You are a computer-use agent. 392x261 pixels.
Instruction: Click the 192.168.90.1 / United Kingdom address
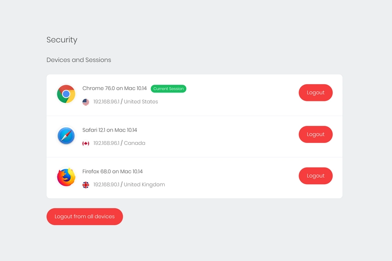point(129,185)
